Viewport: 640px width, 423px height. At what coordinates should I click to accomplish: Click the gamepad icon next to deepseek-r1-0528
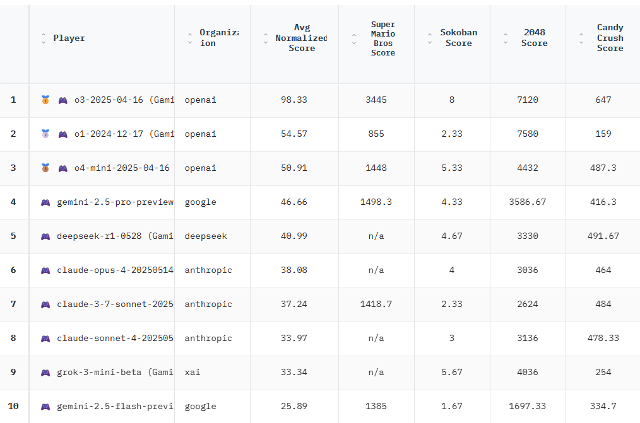coord(45,236)
